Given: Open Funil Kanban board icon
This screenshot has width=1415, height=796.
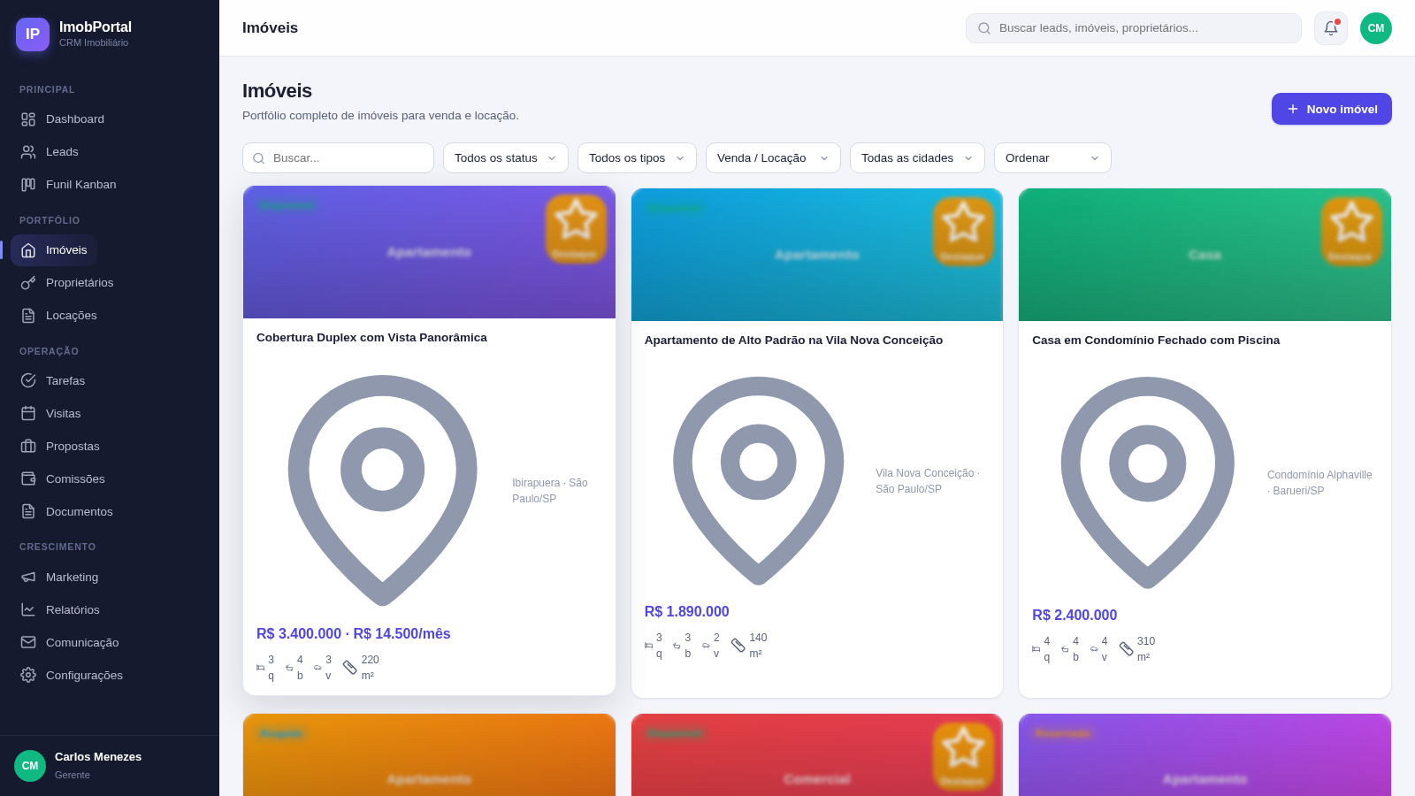Looking at the screenshot, I should point(28,185).
